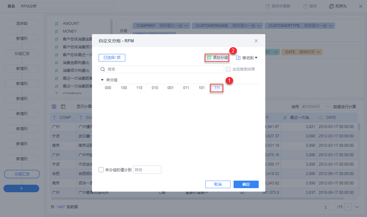Check the 全选搜索结果 checkbox
The image size is (367, 217).
pyautogui.click(x=228, y=69)
